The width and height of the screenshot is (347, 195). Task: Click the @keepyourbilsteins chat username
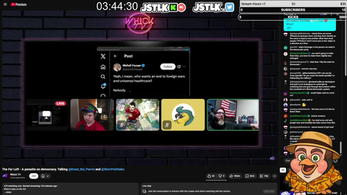pyautogui.click(x=298, y=53)
